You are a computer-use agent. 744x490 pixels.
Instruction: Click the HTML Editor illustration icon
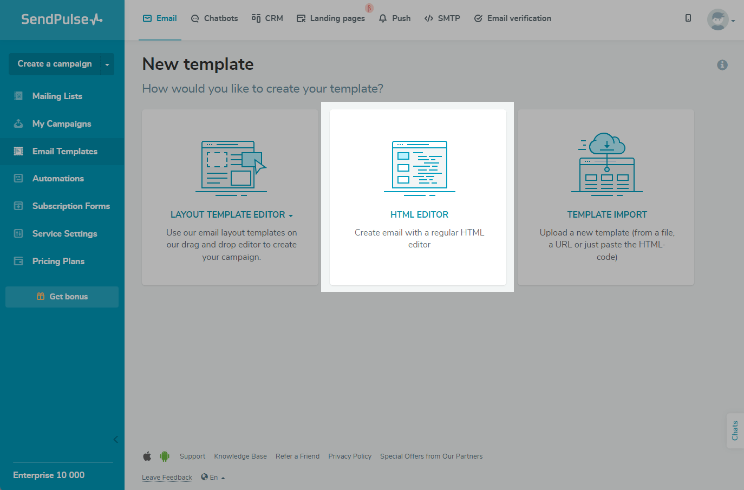[419, 168]
